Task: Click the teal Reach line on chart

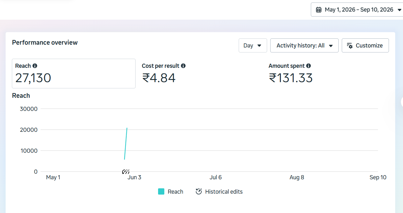Action: click(126, 144)
